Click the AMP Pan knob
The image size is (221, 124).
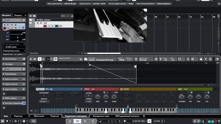199,97
